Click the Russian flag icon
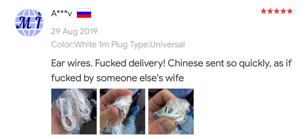Image resolution: width=308 pixels, height=139 pixels. click(x=84, y=13)
